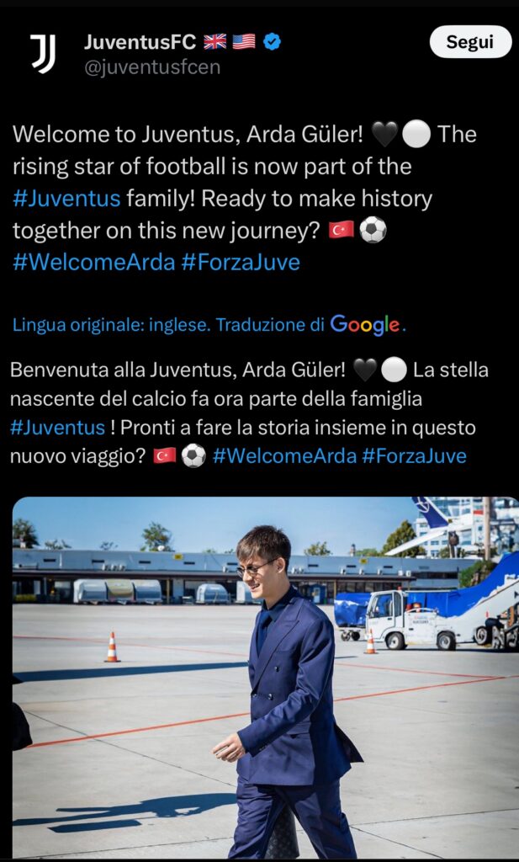Open the JuventusFC display name
The image size is (519, 862).
pyautogui.click(x=140, y=42)
